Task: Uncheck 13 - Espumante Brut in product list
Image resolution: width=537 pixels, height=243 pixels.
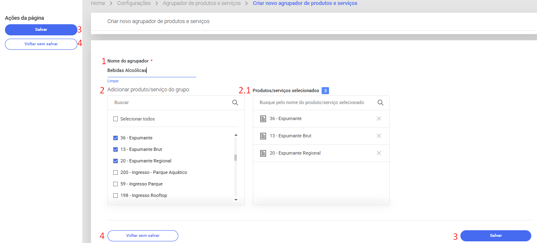Action: click(x=116, y=149)
